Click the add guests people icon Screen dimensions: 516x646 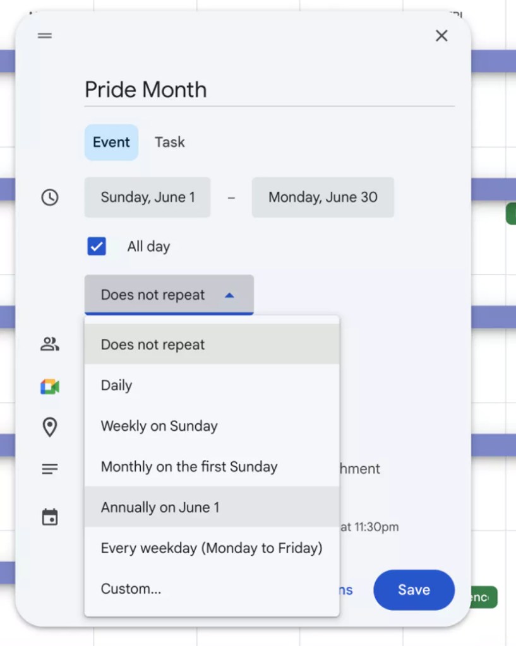50,344
